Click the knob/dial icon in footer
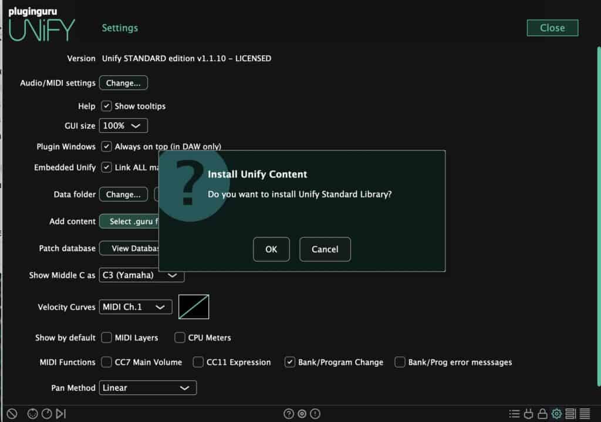This screenshot has height=422, width=601. tap(47, 414)
